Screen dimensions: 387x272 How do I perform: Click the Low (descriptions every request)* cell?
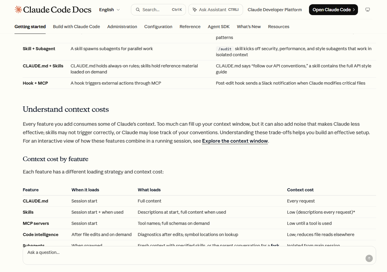point(321,212)
